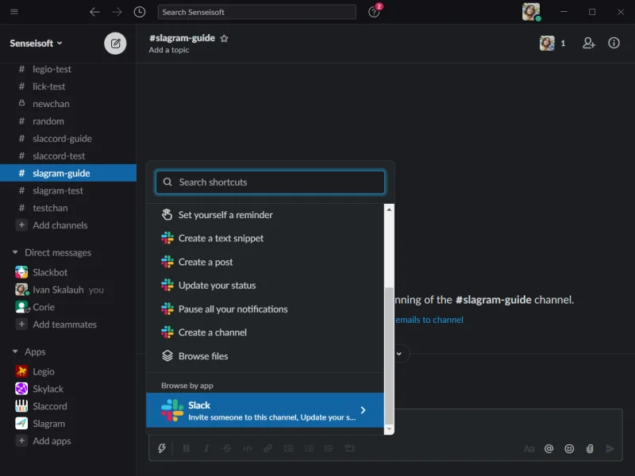
Task: Toggle blockquote formatting in composer
Action: [x=329, y=448]
